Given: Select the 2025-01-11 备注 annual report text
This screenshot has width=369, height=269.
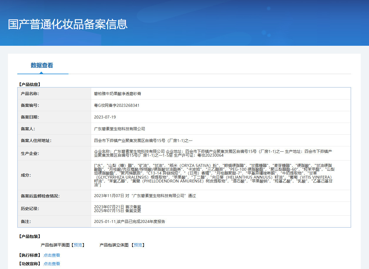Looking at the screenshot, I should [130, 221].
